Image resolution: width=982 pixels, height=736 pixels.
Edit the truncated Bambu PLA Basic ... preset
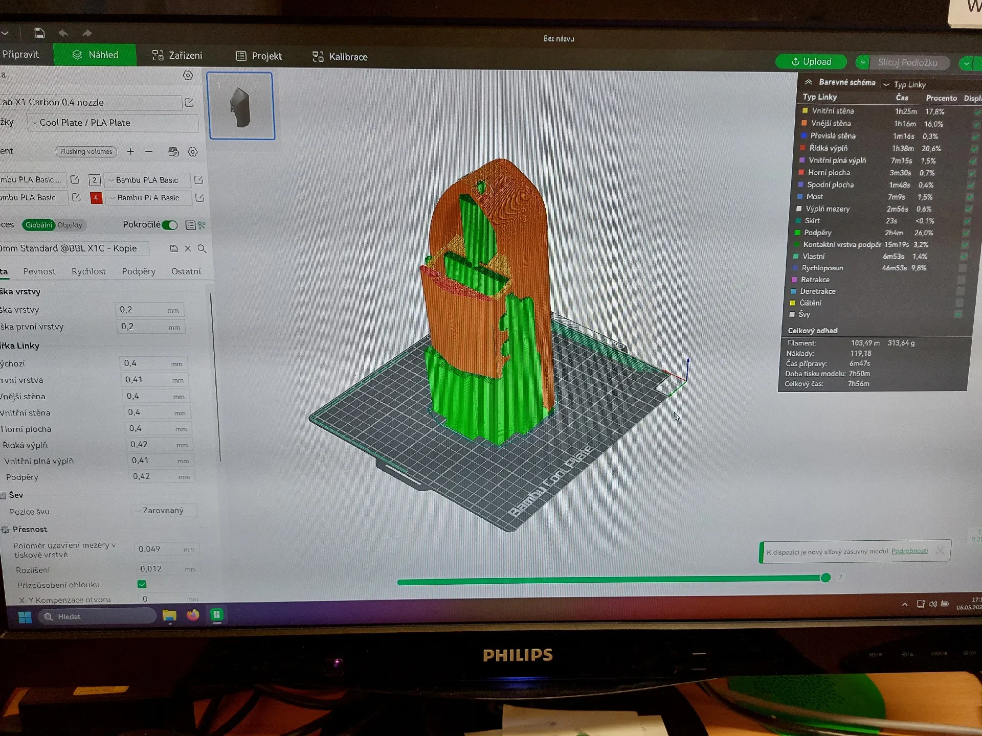coord(75,179)
